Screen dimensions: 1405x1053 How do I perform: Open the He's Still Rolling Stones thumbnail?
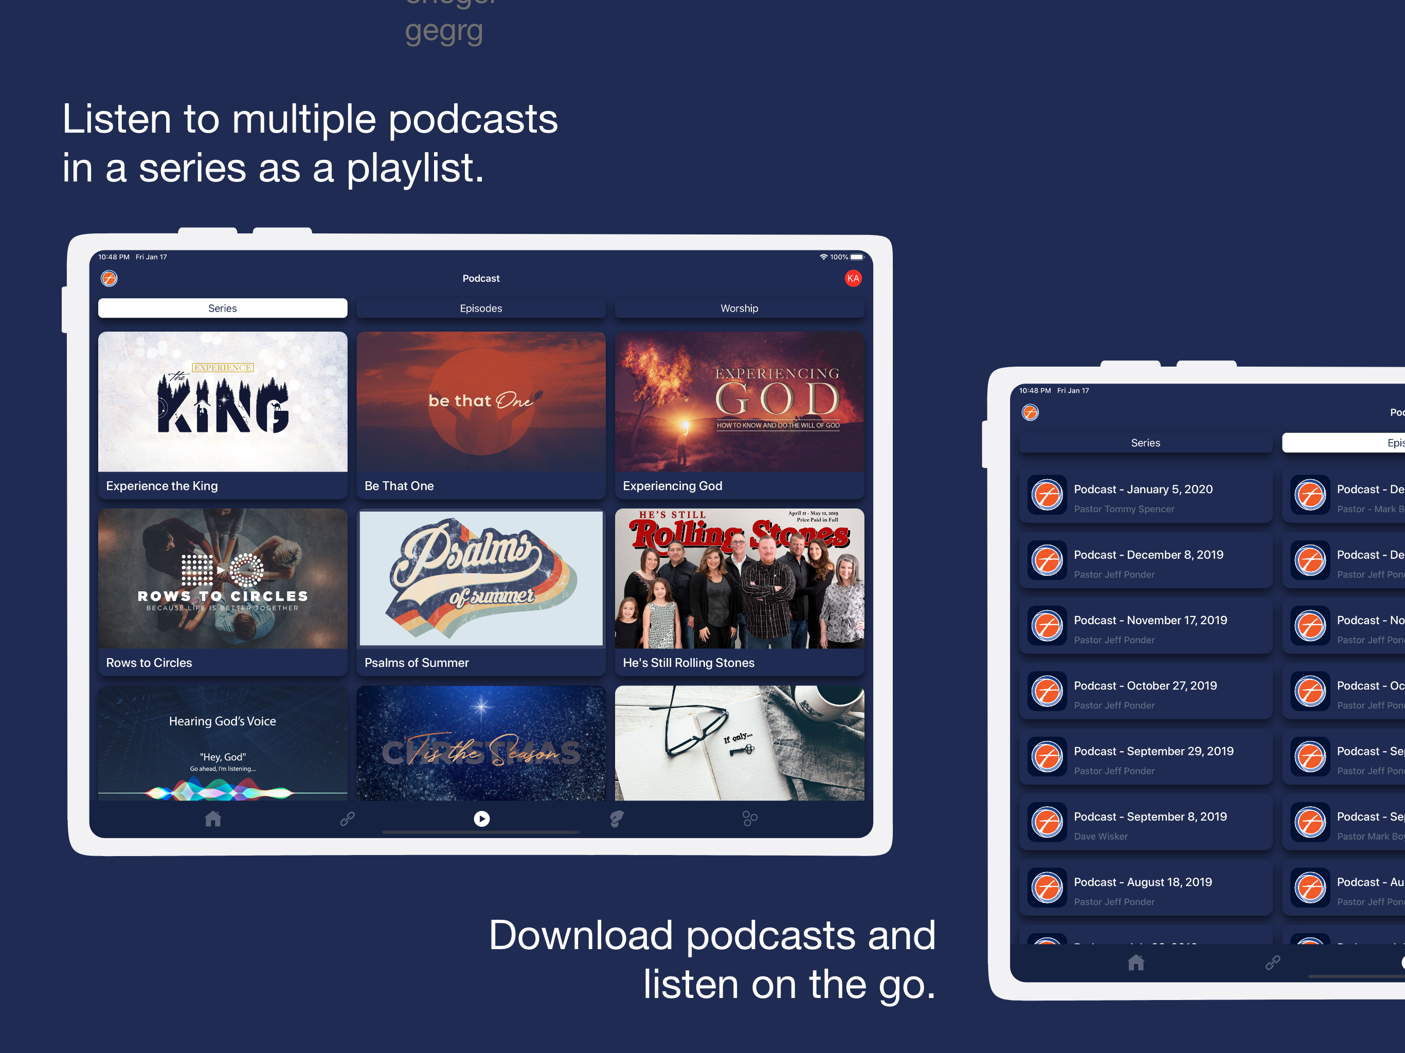pyautogui.click(x=740, y=578)
